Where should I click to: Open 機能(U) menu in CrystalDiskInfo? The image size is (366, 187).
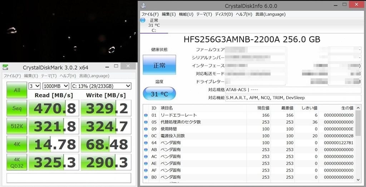coord(186,14)
